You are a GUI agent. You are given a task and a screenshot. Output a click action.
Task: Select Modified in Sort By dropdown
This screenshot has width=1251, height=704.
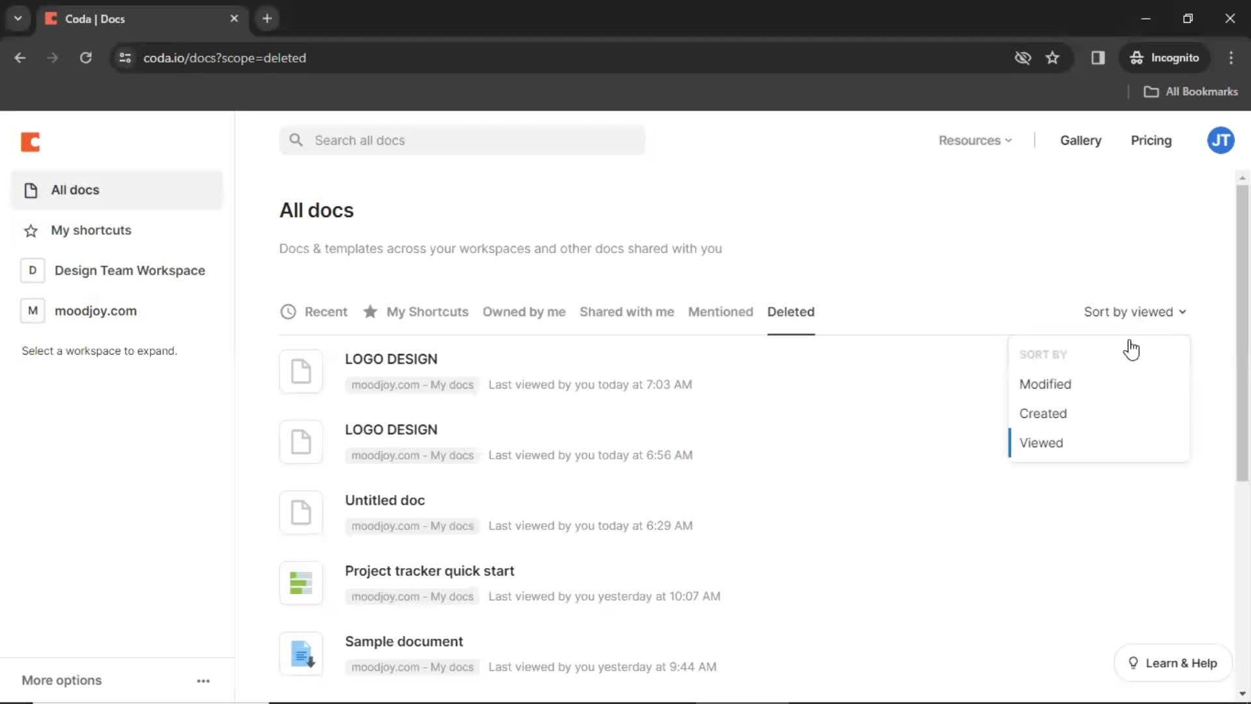1045,383
